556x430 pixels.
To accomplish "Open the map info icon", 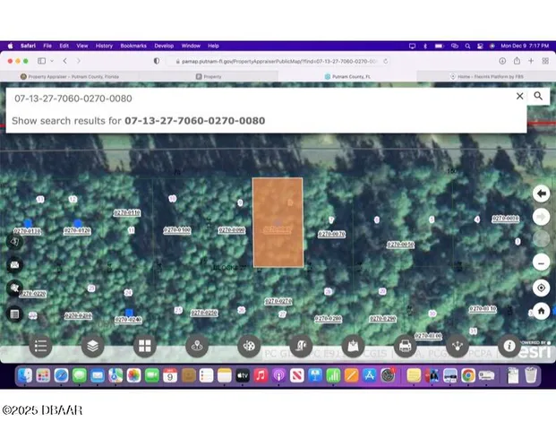I will tap(509, 345).
